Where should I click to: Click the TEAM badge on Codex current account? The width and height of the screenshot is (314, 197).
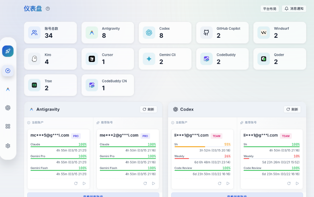(217, 136)
